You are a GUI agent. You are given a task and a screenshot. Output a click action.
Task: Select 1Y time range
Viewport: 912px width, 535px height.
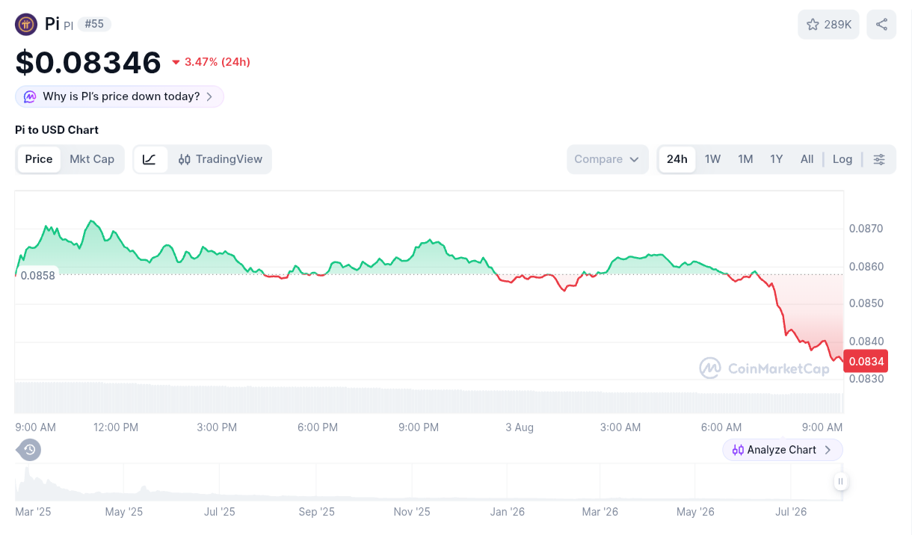777,159
